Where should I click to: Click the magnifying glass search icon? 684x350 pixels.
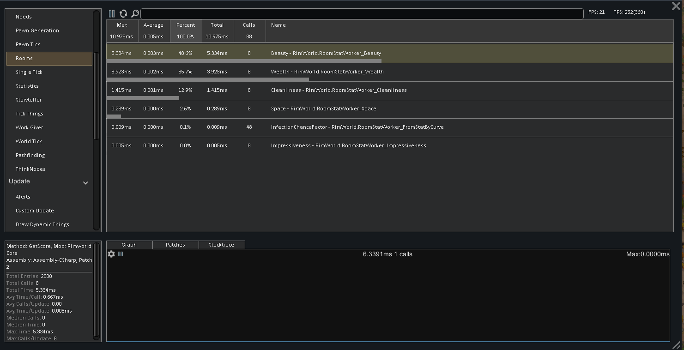[x=135, y=13]
